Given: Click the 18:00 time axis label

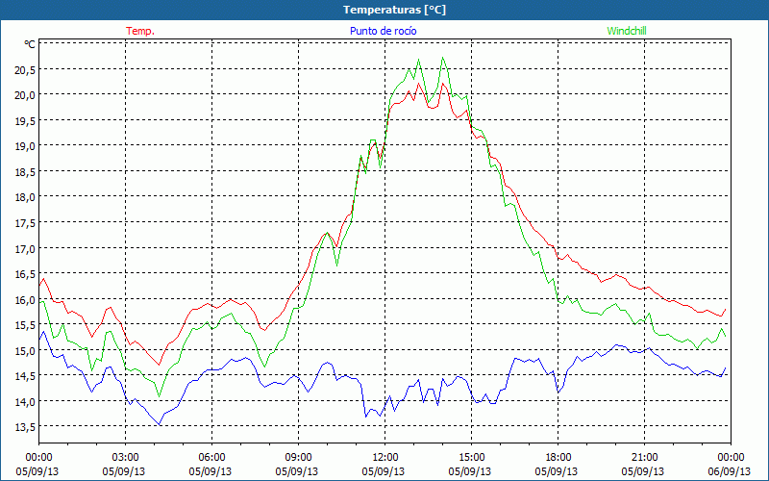Looking at the screenshot, I should tap(558, 458).
